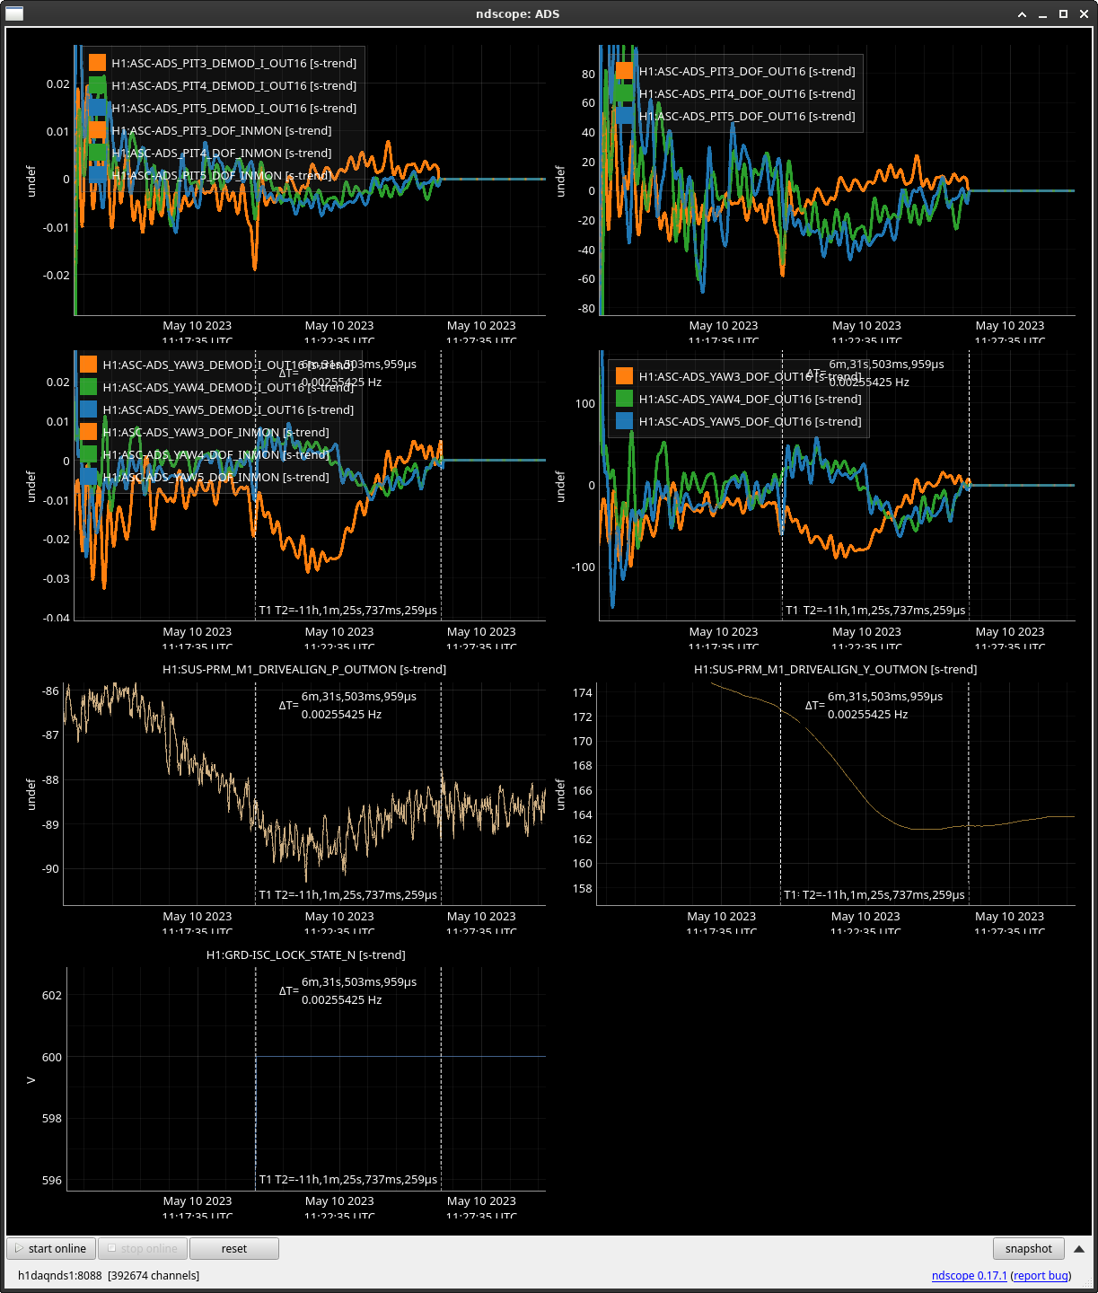1098x1293 pixels.
Task: Click orange swatch for PIT3_DEMOD_I_OUT16
Action: 98,63
